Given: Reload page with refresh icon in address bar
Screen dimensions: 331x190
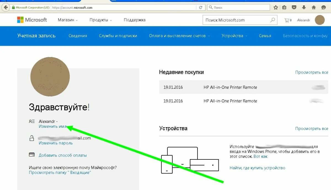Looking at the screenshot, I should coord(201,7).
